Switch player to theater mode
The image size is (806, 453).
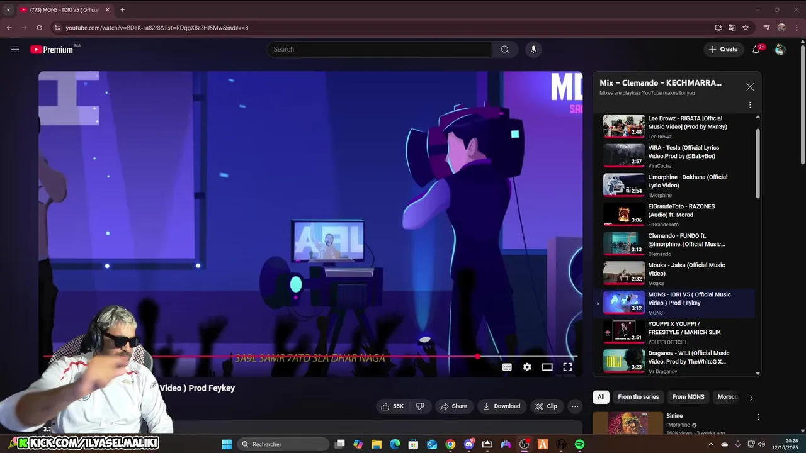(x=547, y=367)
